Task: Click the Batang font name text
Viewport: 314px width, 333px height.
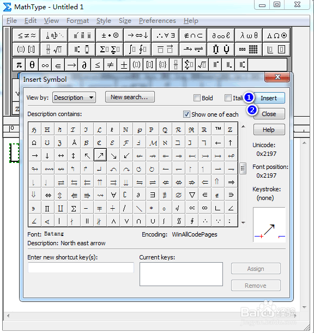Action: (54, 234)
